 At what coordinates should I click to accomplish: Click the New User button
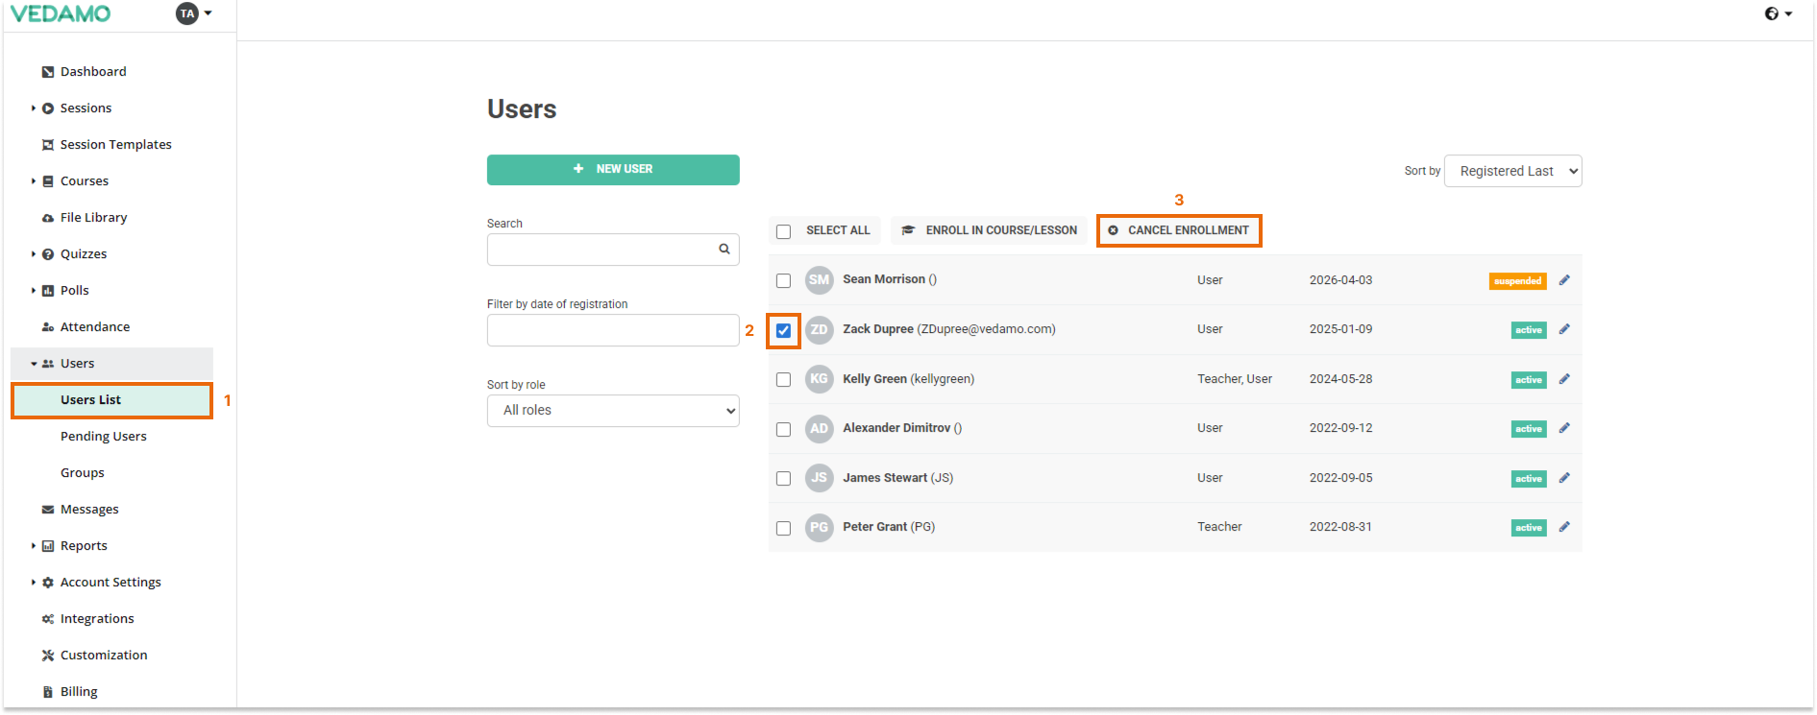(613, 170)
